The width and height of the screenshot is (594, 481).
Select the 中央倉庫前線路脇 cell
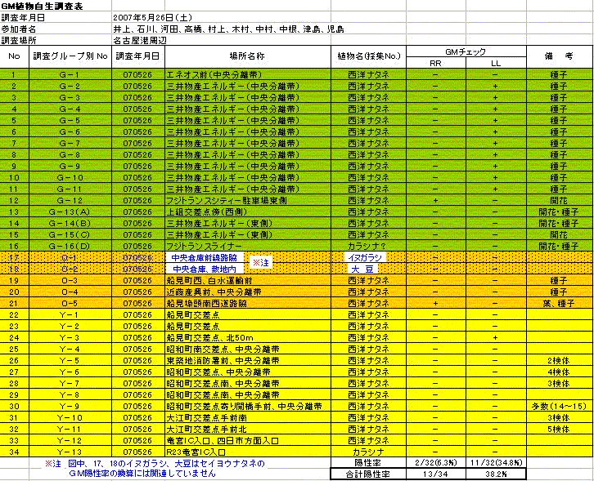204,257
